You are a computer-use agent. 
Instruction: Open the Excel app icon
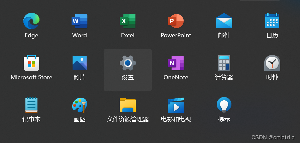point(128,21)
